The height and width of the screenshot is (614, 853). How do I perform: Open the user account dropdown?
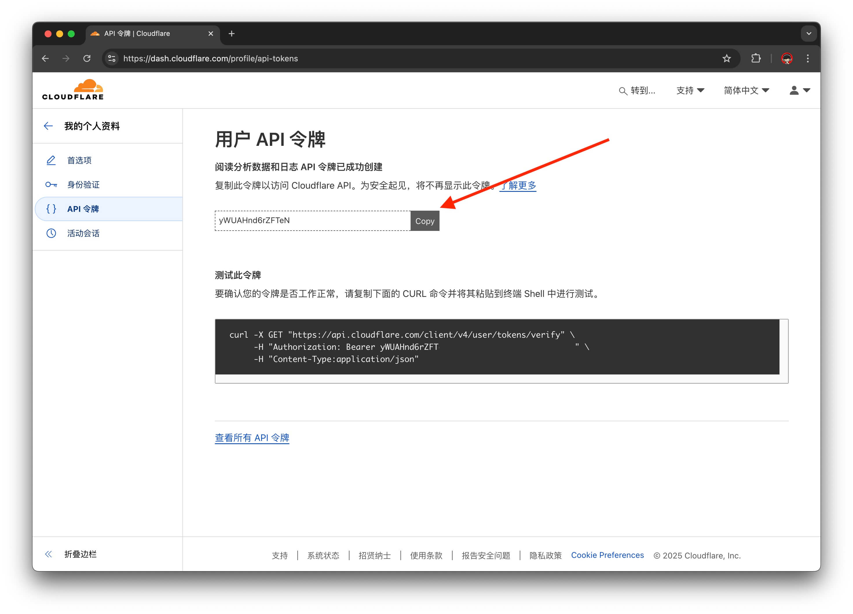800,91
